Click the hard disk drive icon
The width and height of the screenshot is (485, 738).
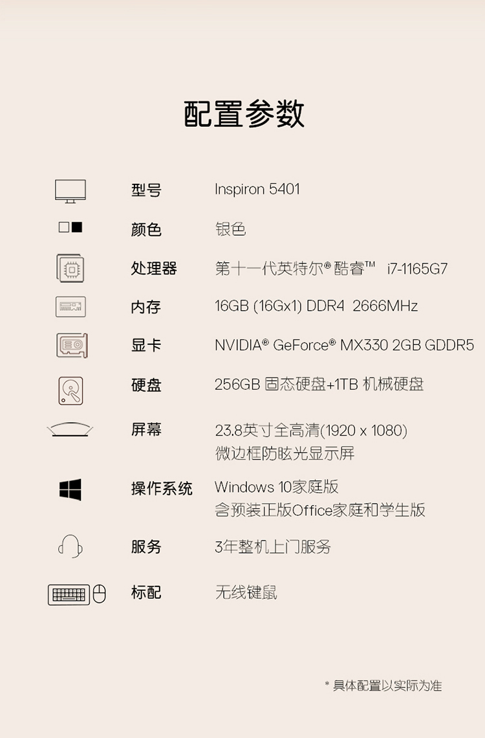[x=71, y=390]
